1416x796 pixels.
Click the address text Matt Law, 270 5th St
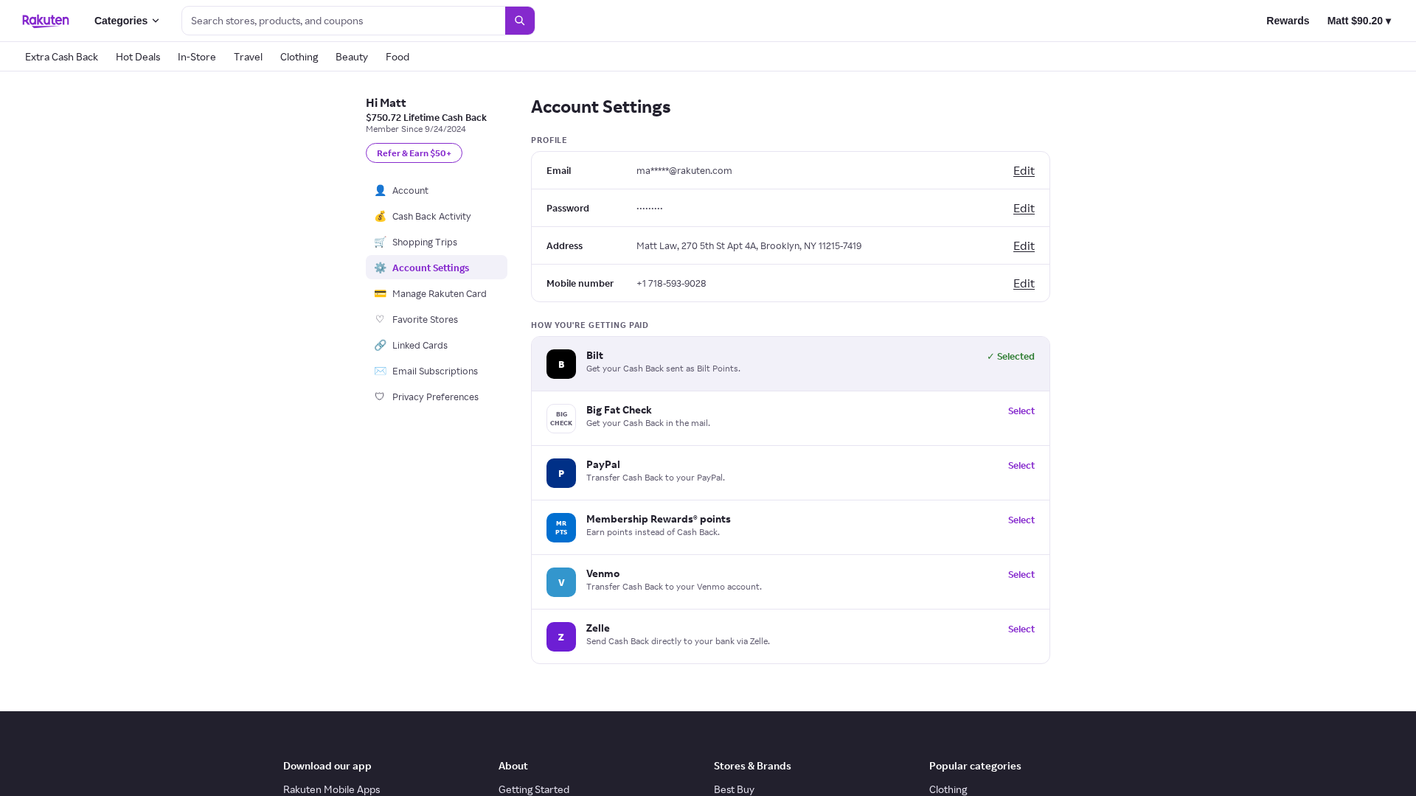(749, 245)
